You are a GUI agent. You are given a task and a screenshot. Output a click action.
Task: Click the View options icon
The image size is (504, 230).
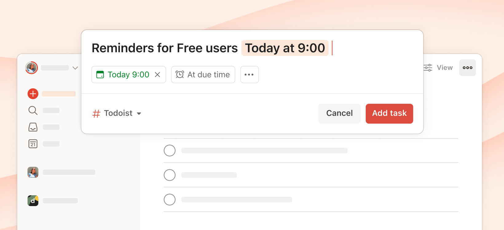[x=427, y=67]
